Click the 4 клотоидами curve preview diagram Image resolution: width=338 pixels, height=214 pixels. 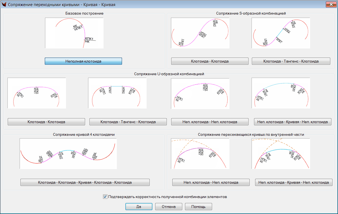68,153
